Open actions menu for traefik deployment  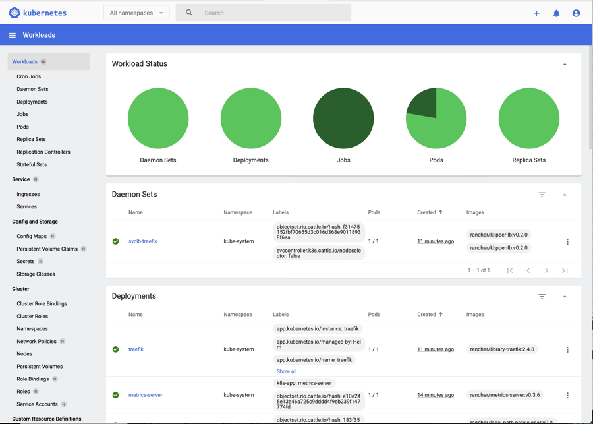(567, 349)
